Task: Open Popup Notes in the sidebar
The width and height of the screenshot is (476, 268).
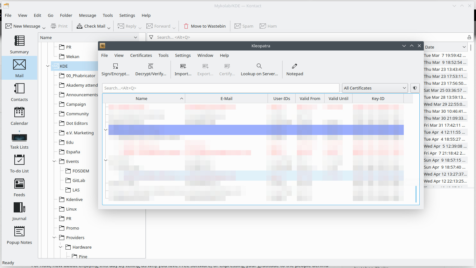Action: tap(19, 235)
